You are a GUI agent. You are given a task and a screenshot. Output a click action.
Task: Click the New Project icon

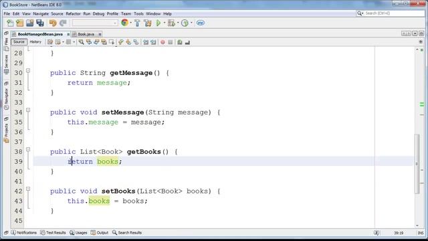[20, 23]
